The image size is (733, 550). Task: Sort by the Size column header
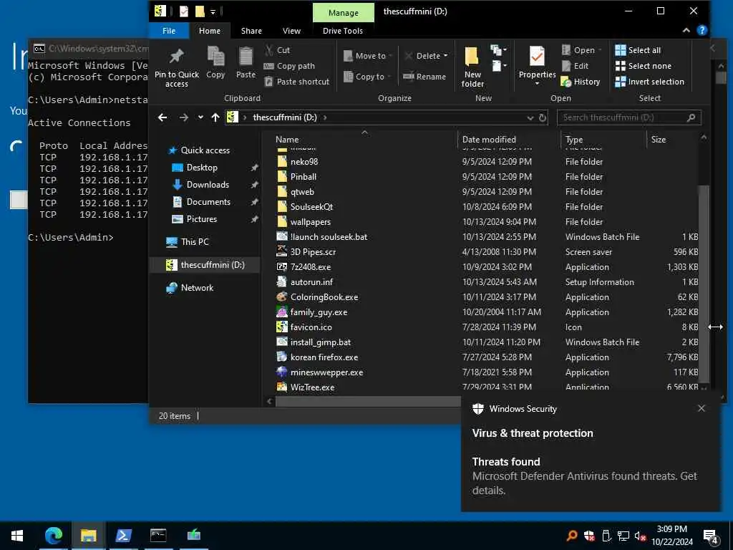click(x=672, y=140)
